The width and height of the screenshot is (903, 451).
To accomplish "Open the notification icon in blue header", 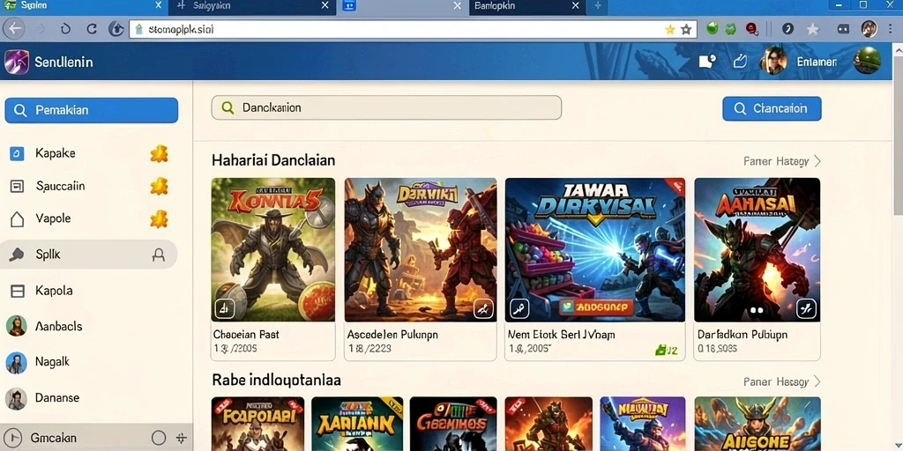I will [x=706, y=61].
